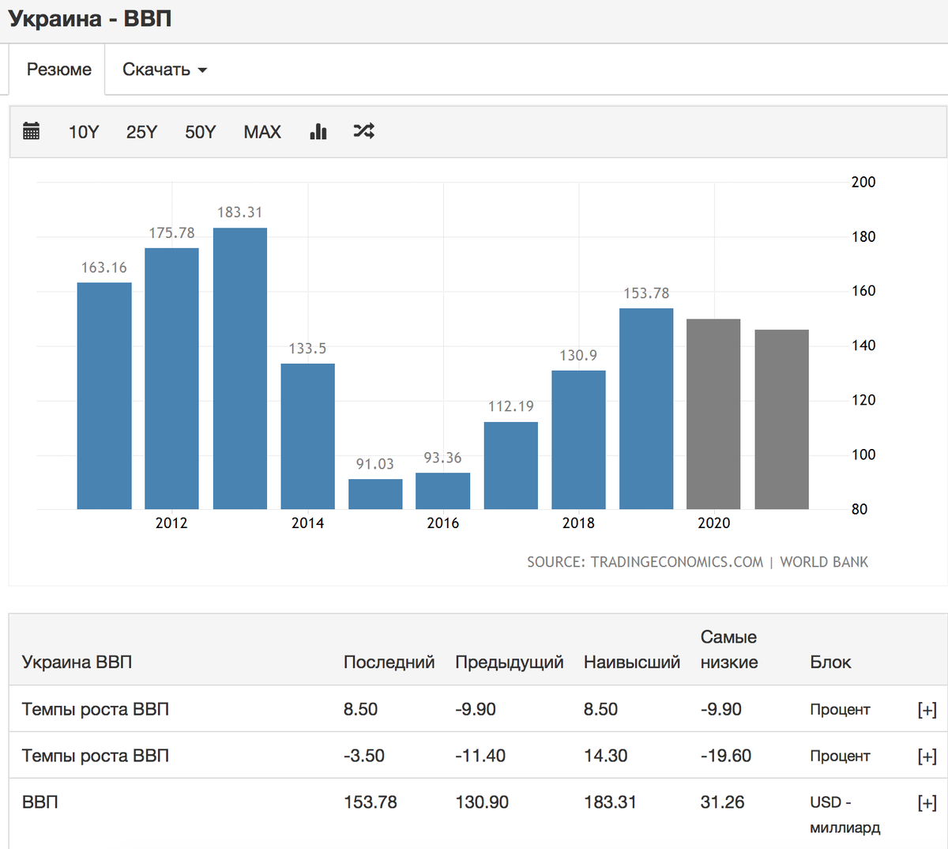This screenshot has height=849, width=948.
Task: Show the MAX time range
Action: [x=262, y=132]
